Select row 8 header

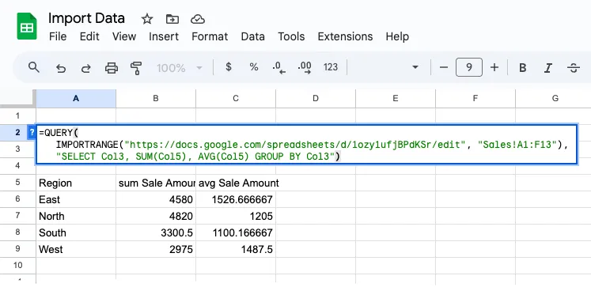point(17,232)
